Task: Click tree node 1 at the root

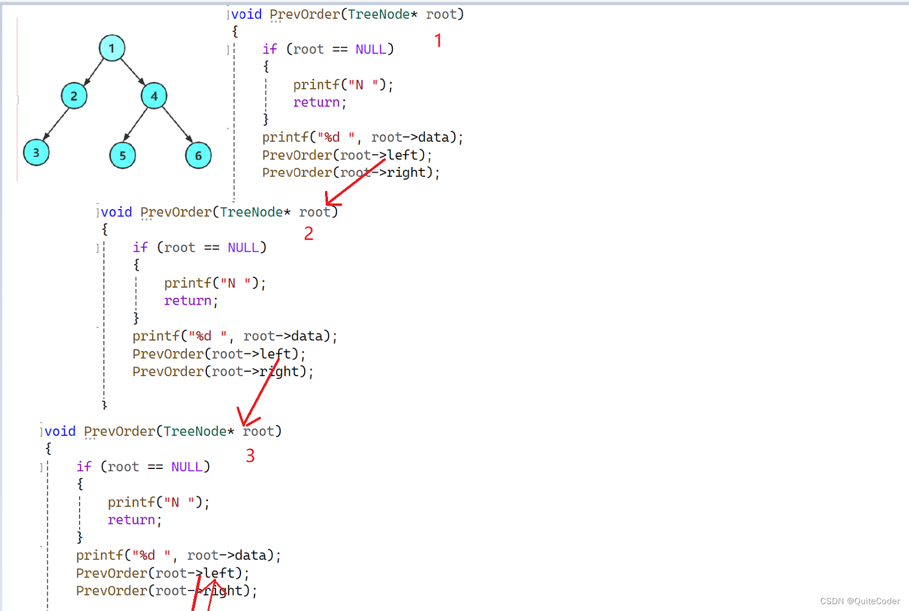Action: pos(112,48)
